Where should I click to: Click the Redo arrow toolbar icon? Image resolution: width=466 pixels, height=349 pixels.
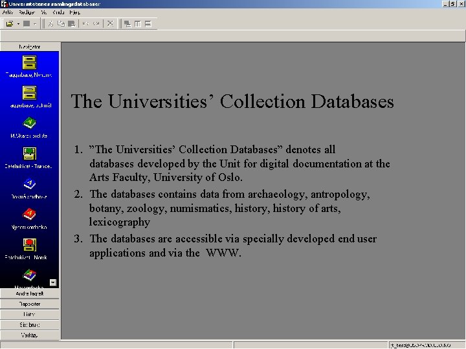(96, 24)
